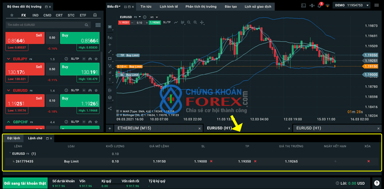The image size is (384, 189).
Task: Click the search magnifier in the market watch
Action: coord(87,25)
